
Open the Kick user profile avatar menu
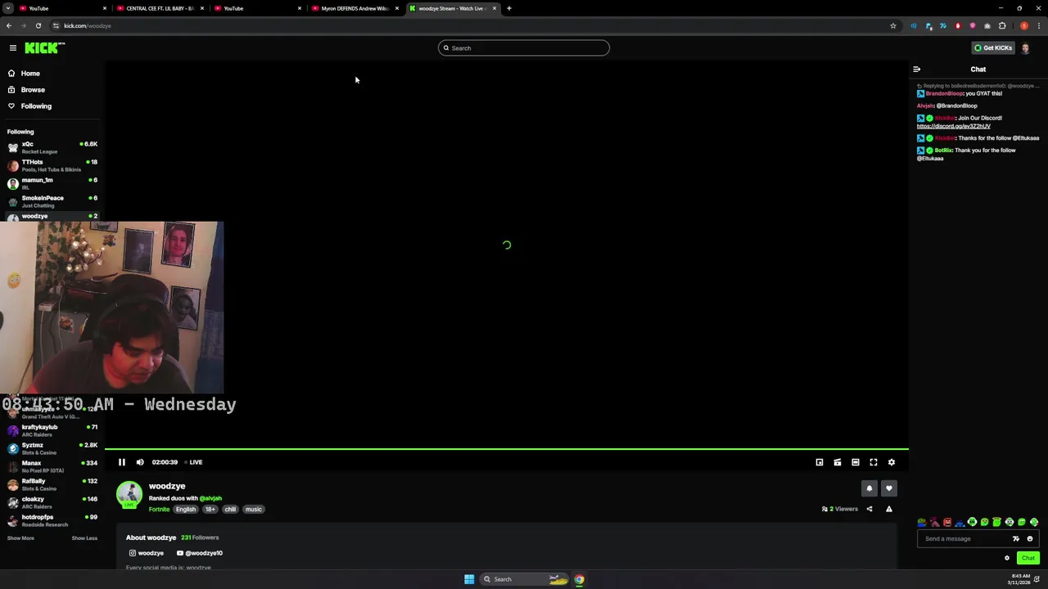tap(1025, 47)
